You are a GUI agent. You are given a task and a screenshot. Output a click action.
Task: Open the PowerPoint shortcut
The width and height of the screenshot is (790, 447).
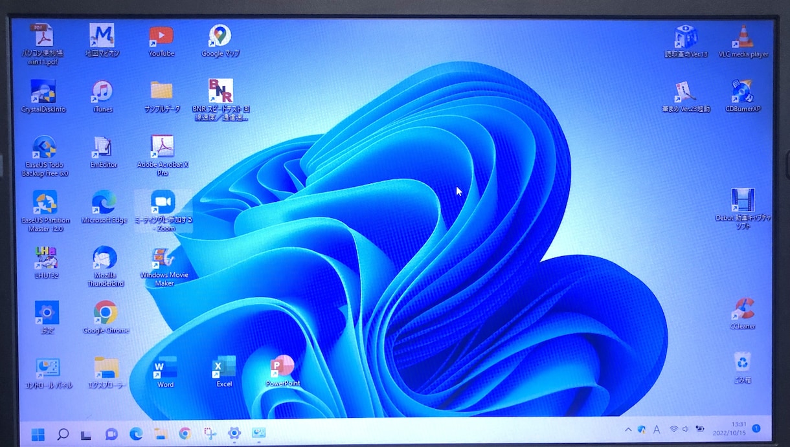[283, 371]
